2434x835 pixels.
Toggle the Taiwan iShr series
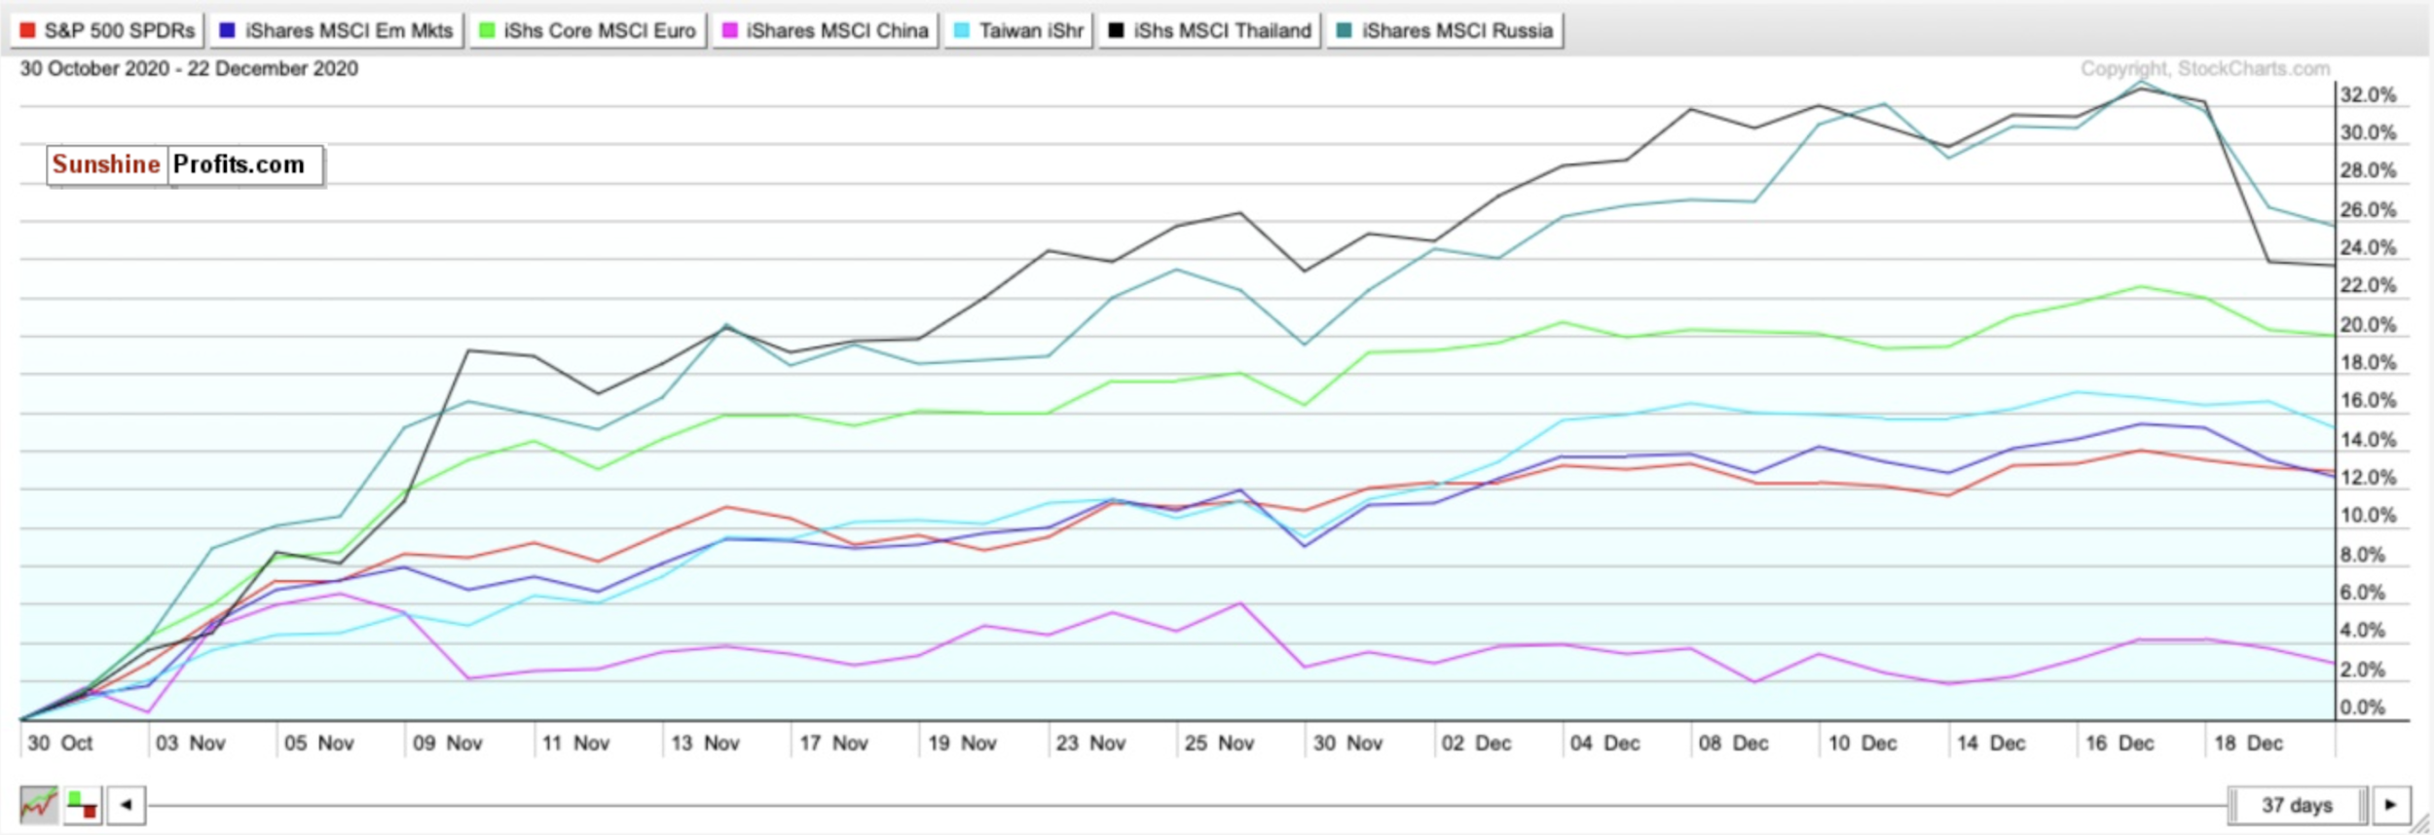pyautogui.click(x=1018, y=30)
